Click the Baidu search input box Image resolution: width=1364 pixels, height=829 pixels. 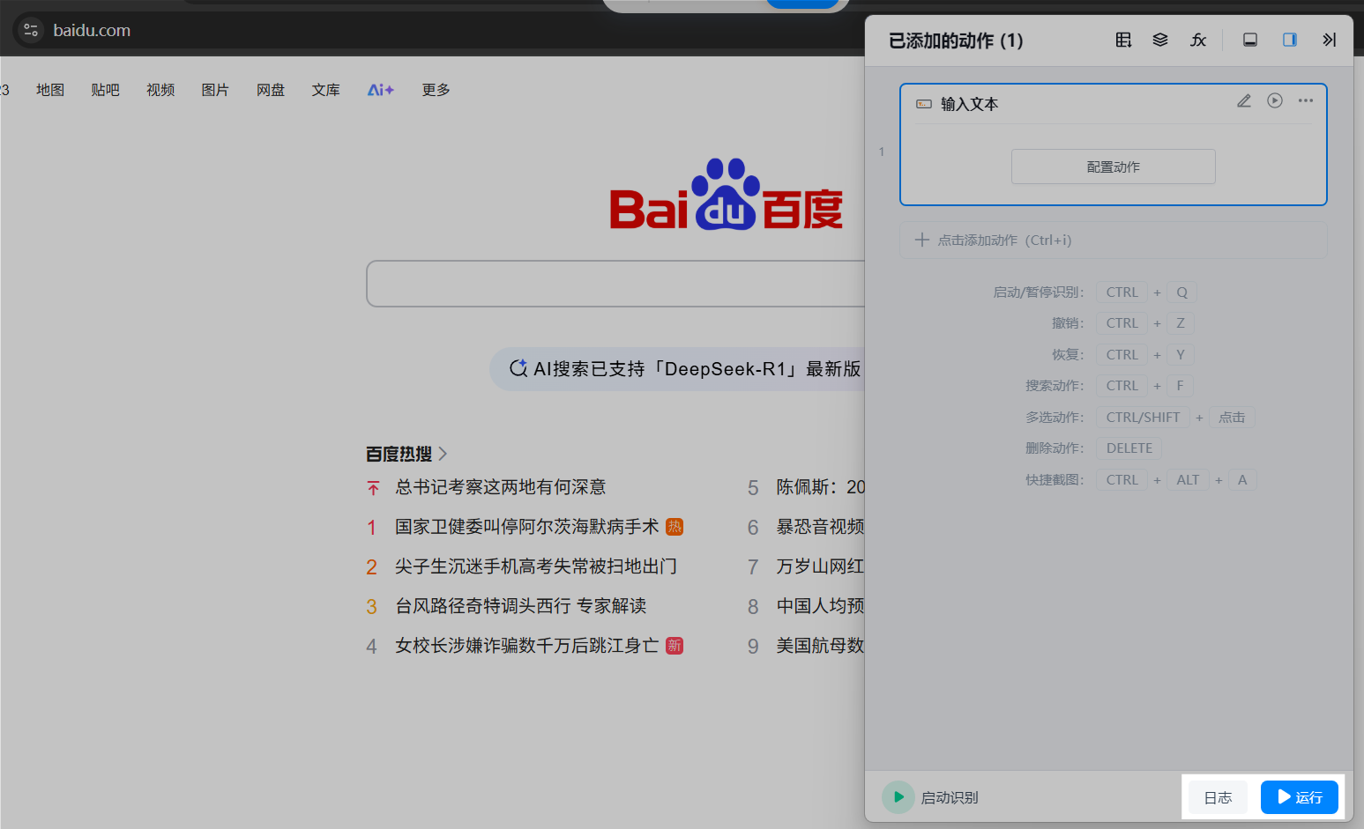[x=615, y=284]
